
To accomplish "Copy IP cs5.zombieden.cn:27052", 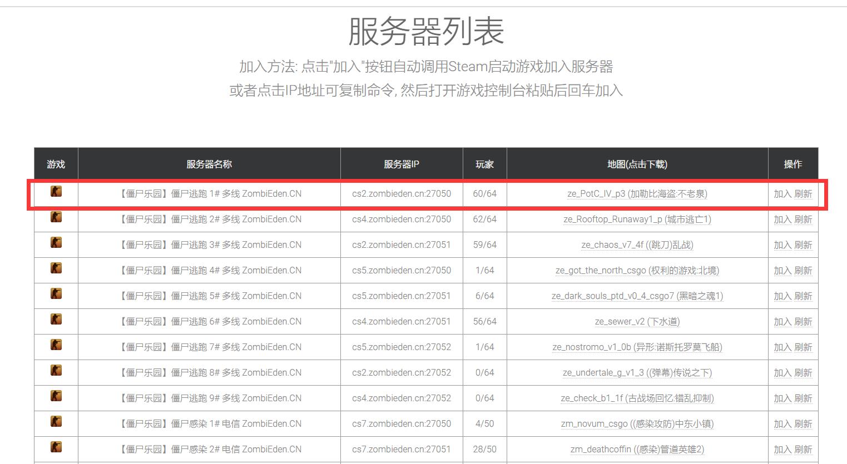I will click(x=402, y=347).
